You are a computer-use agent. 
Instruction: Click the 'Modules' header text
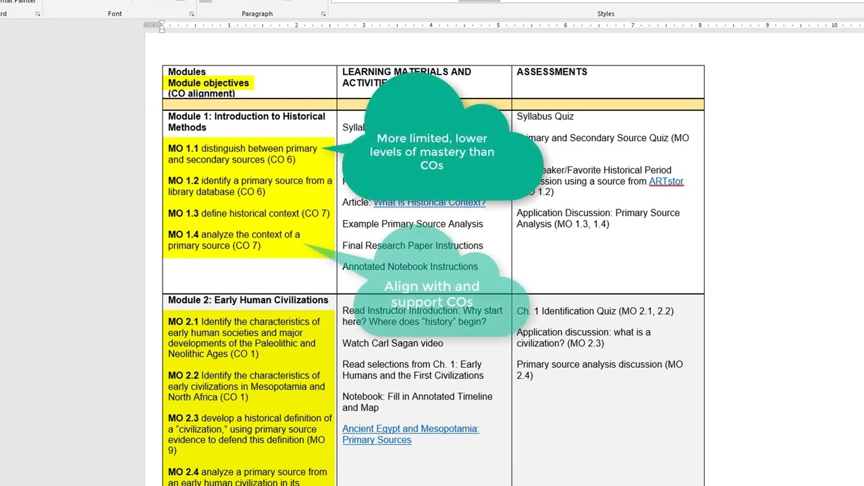coord(187,72)
